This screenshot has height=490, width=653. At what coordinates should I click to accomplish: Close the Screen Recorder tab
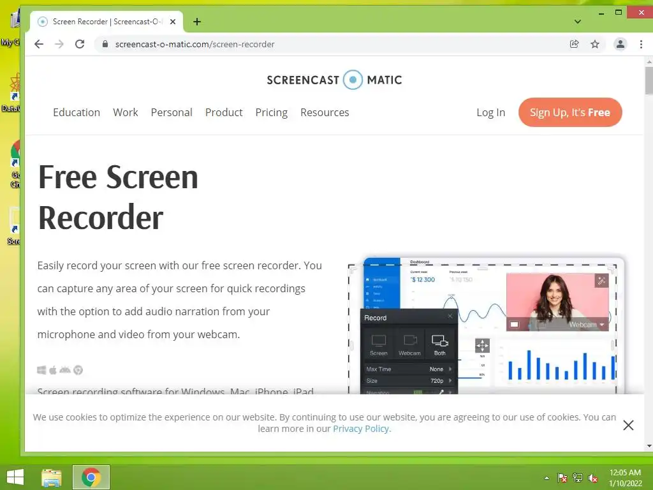(x=173, y=22)
